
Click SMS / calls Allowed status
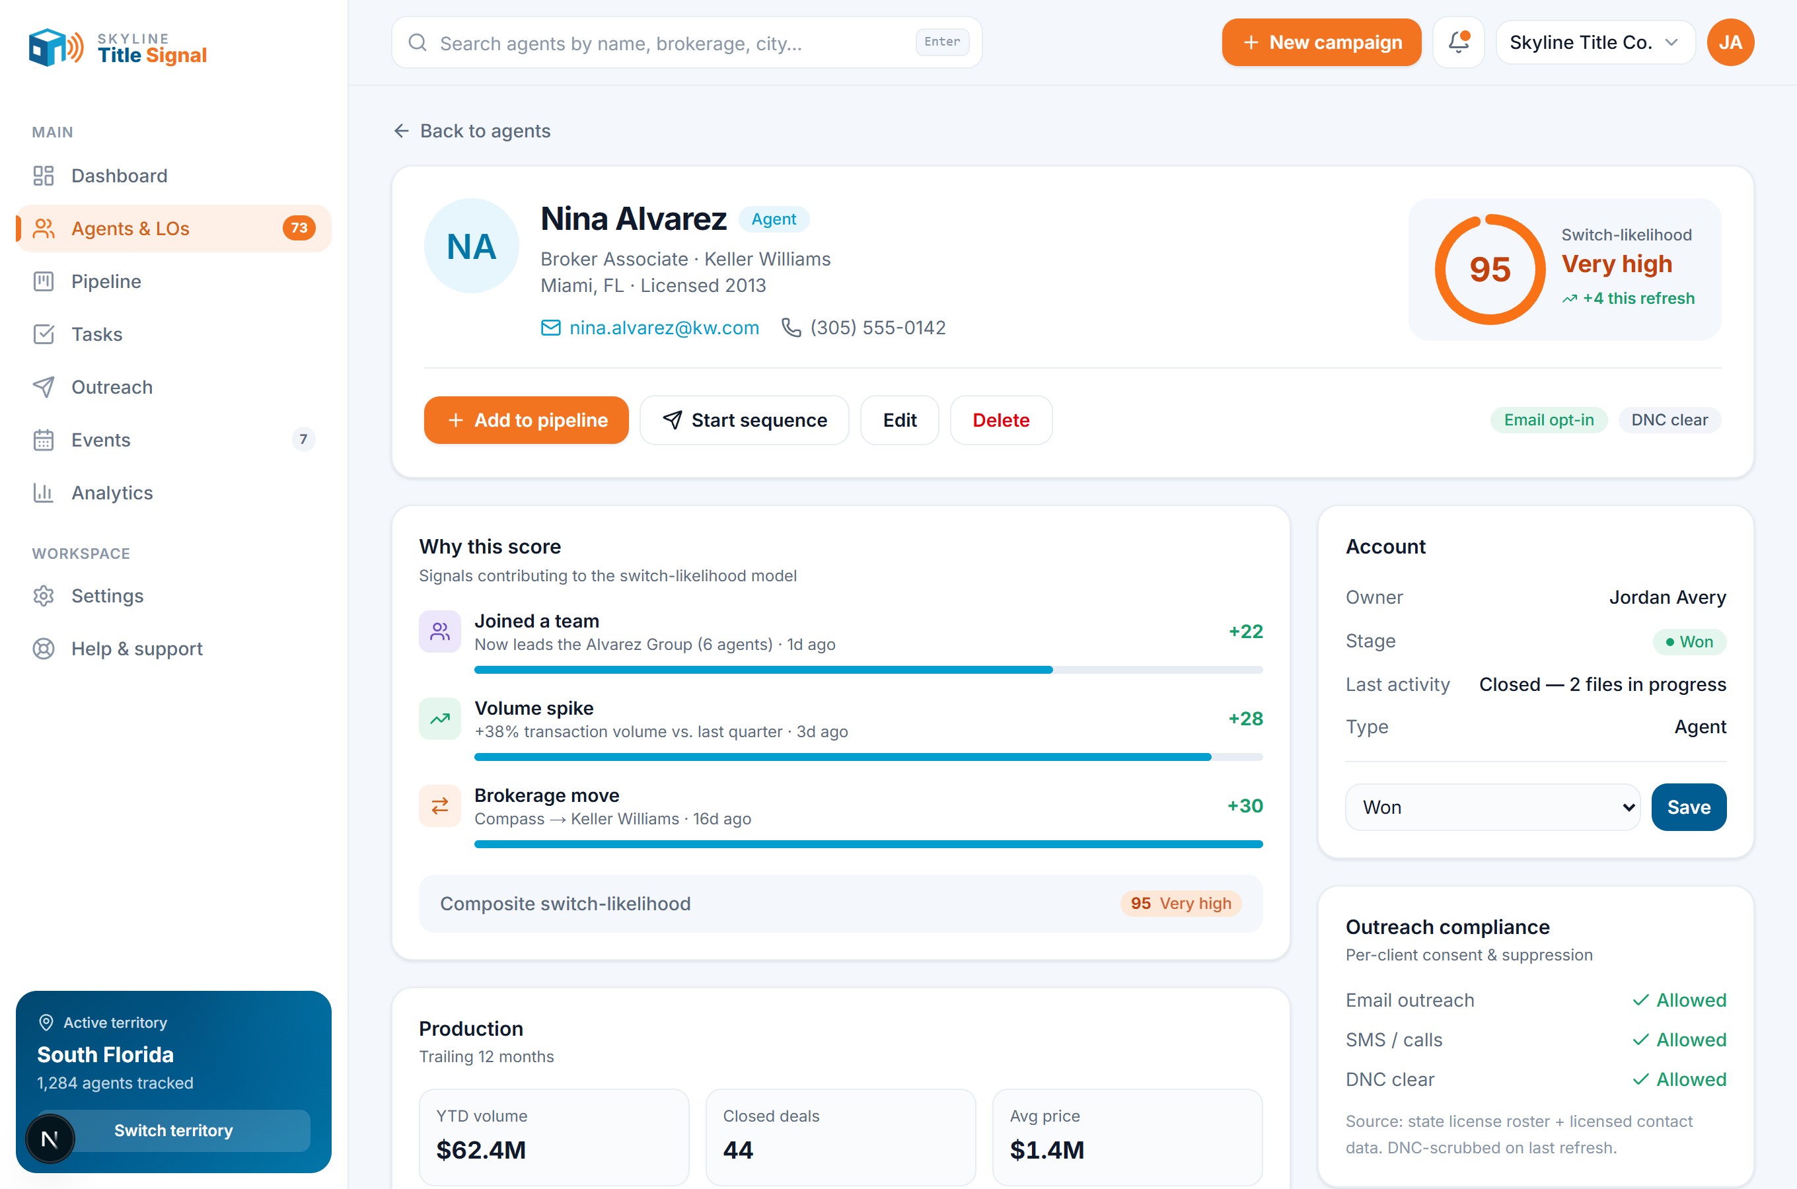pos(1679,1040)
